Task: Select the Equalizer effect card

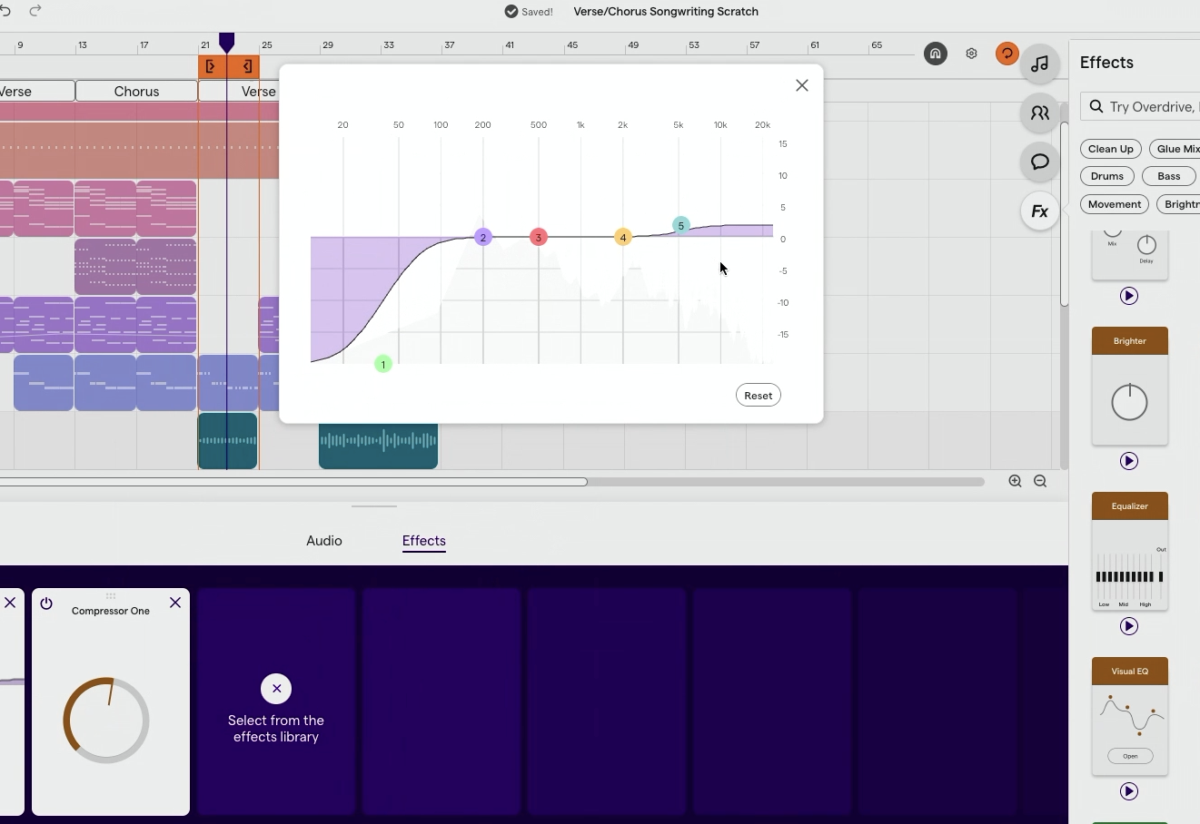Action: (1130, 552)
